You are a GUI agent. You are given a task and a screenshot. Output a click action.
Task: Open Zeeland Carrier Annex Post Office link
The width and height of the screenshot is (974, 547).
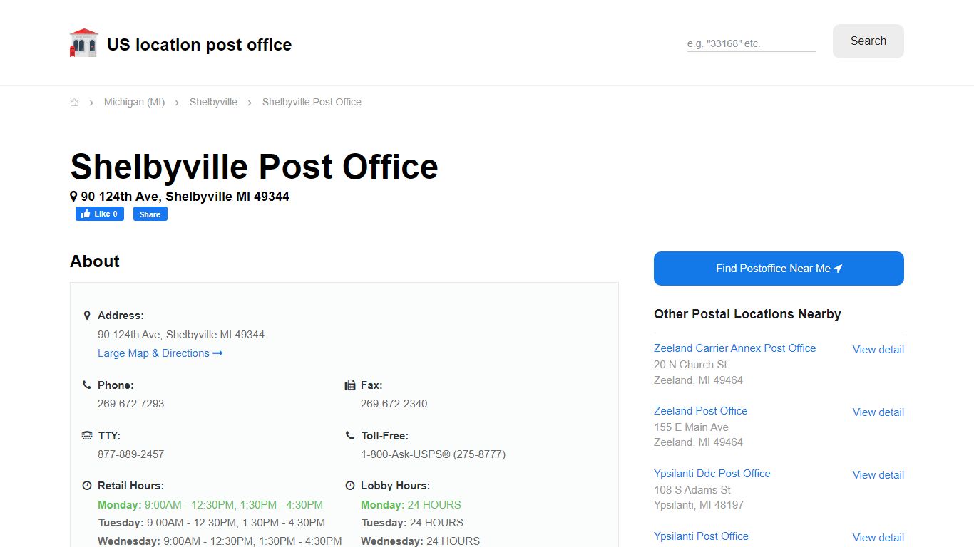coord(734,348)
